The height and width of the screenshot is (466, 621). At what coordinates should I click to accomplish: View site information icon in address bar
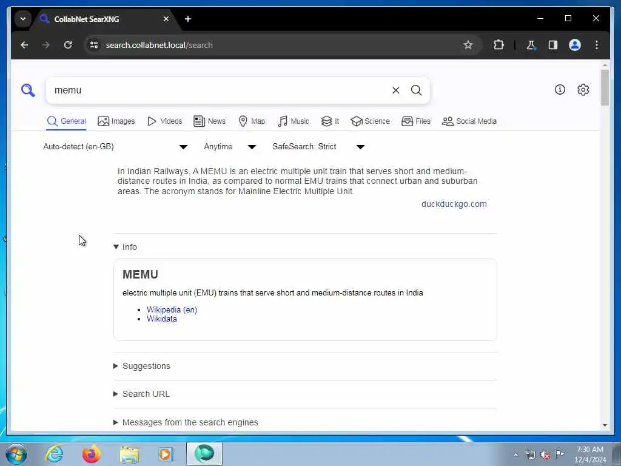94,45
